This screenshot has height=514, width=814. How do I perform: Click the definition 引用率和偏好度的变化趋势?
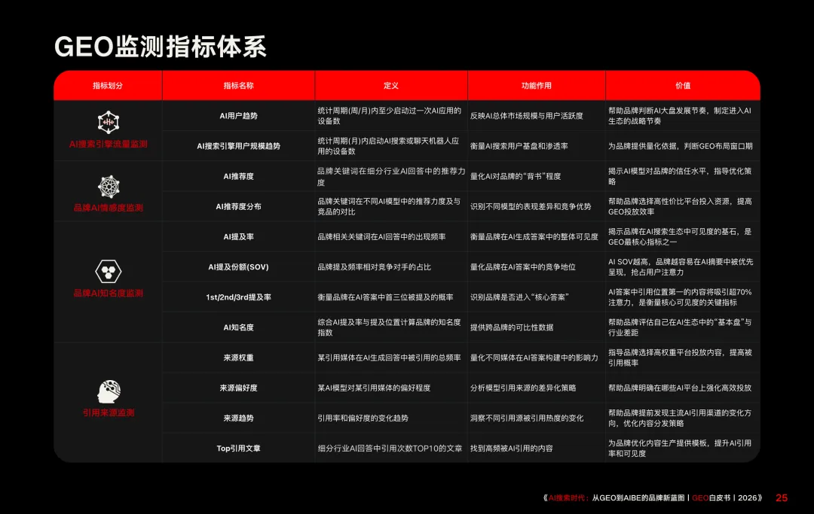[363, 418]
